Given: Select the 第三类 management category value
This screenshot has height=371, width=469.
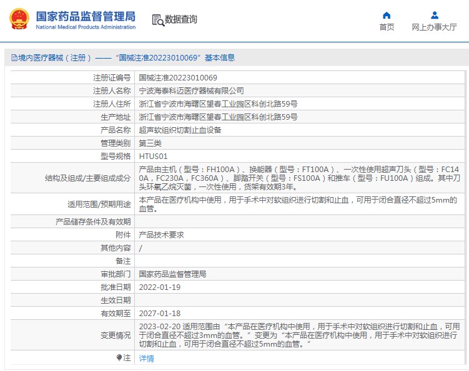Looking at the screenshot, I should point(150,143).
